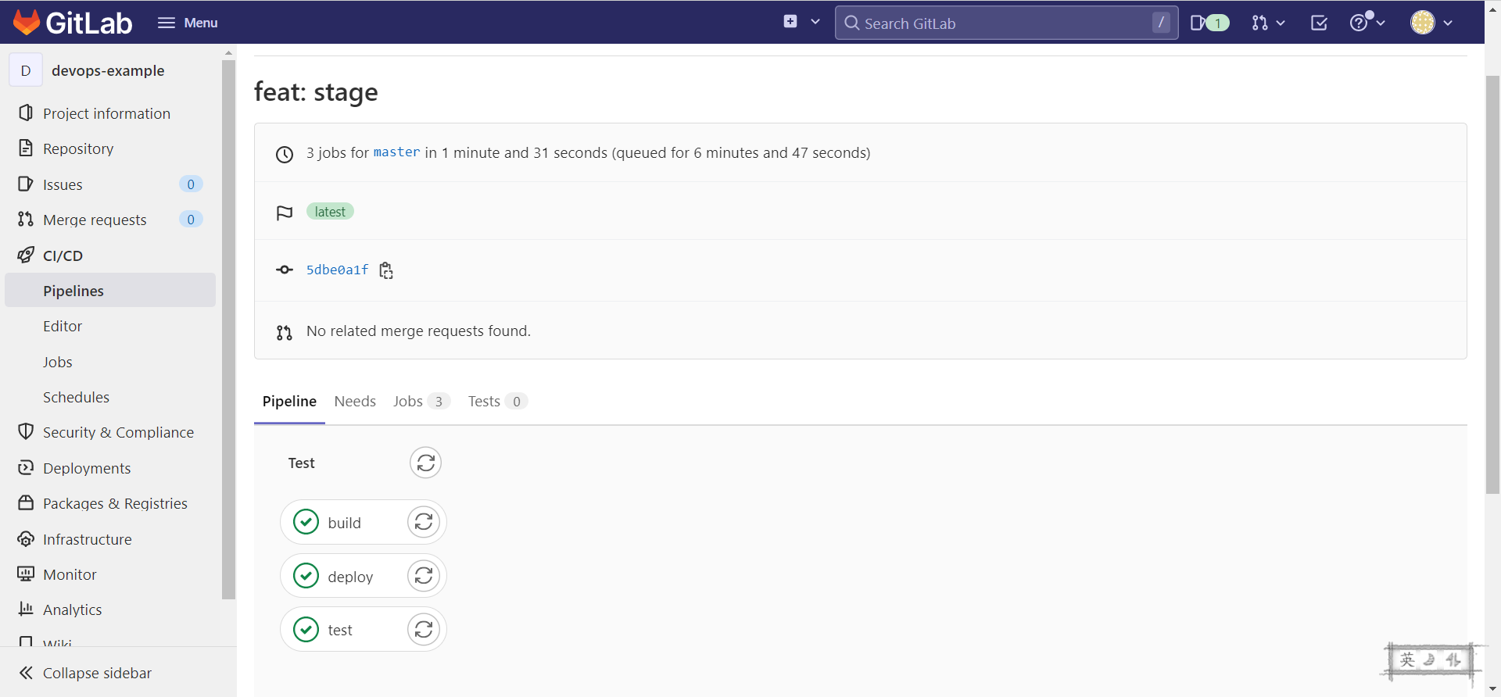The width and height of the screenshot is (1501, 697).
Task: Switch to the Needs tab
Action: [355, 401]
